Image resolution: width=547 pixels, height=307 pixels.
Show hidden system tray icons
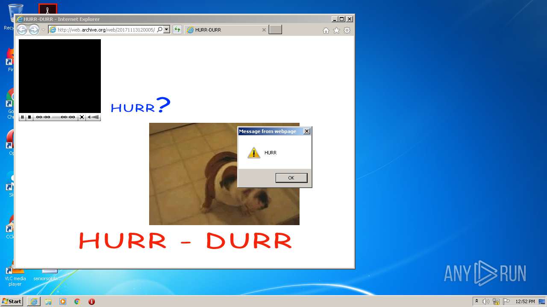(477, 301)
